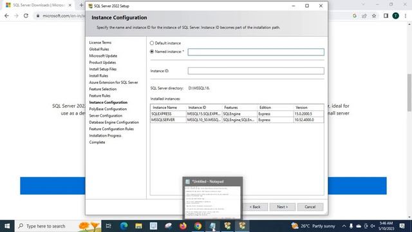Select the SQLEXPRESS instance name cell
The height and width of the screenshot is (232, 412).
point(168,114)
